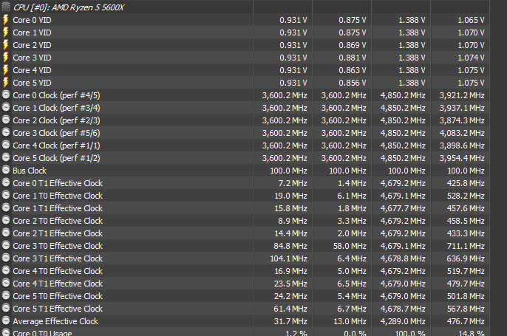Click clock icon for Core 2 T1 Effective Clock

pyautogui.click(x=6, y=233)
